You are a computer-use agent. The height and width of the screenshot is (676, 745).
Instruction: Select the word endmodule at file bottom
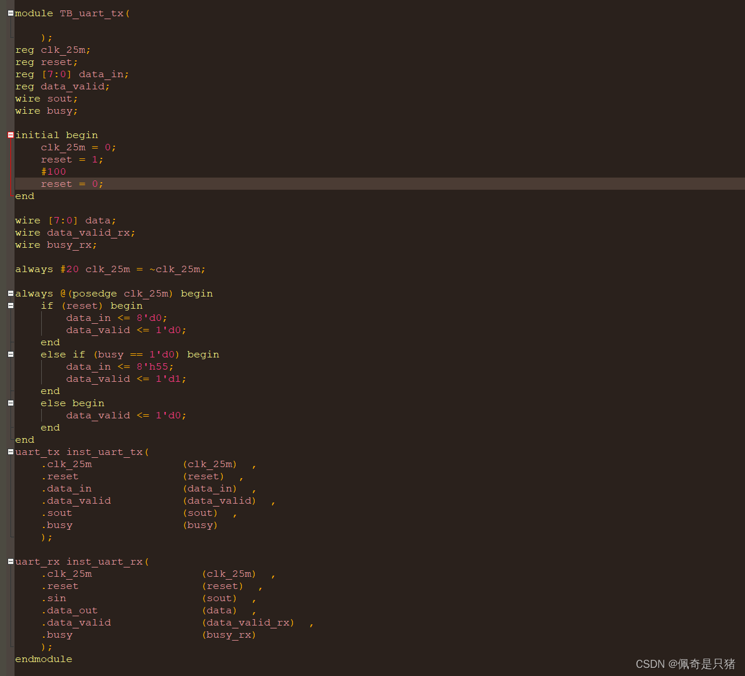[x=44, y=659]
